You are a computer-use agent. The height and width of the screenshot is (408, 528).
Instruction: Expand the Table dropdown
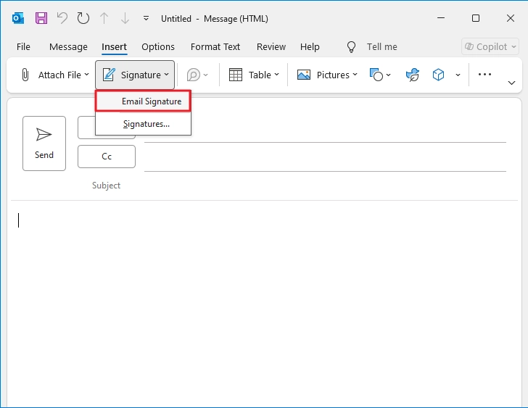click(277, 75)
